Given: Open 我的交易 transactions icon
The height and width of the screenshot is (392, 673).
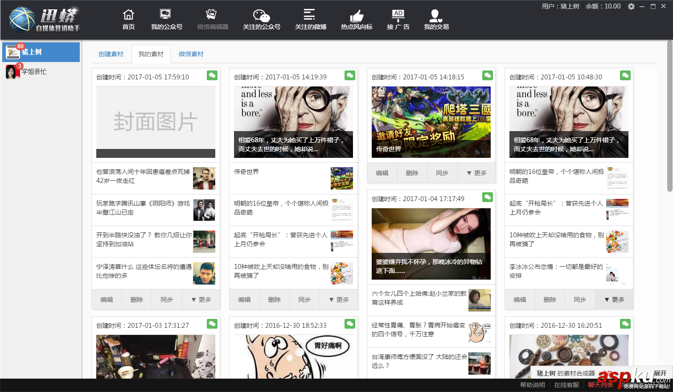Looking at the screenshot, I should [x=435, y=19].
